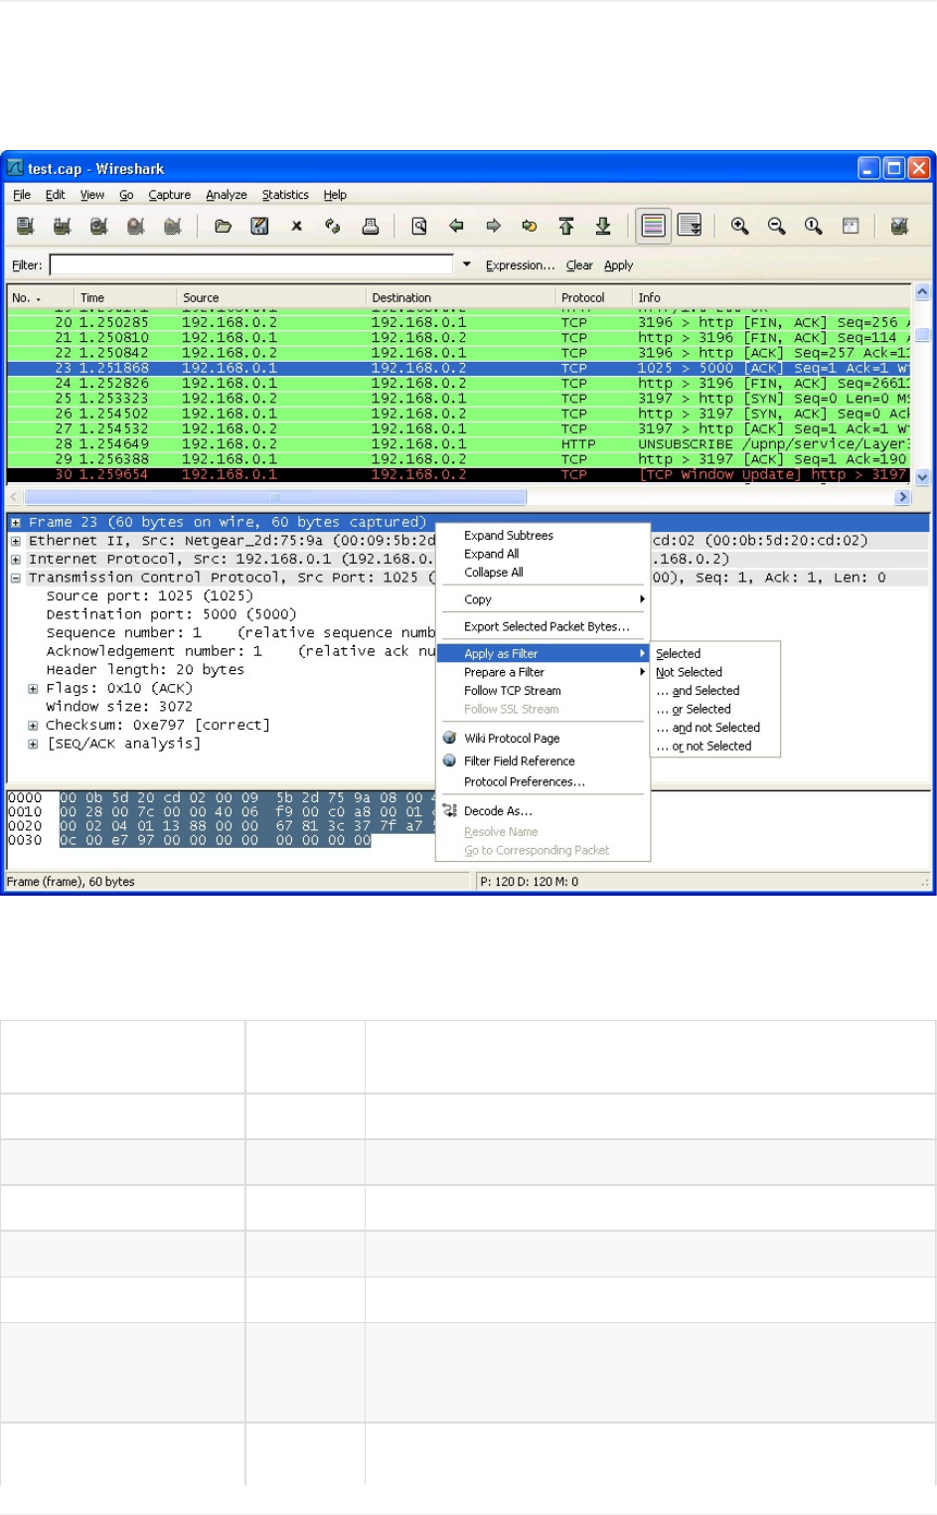This screenshot has height=1515, width=937.
Task: Sort packets by Source column header
Action: (271, 297)
